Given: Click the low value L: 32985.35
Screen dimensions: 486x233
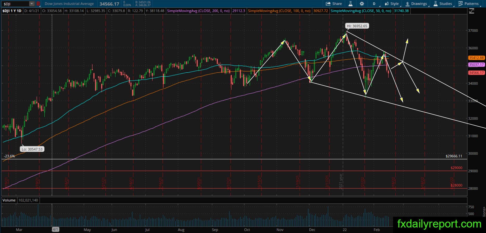Looking at the screenshot, I should tap(96, 11).
